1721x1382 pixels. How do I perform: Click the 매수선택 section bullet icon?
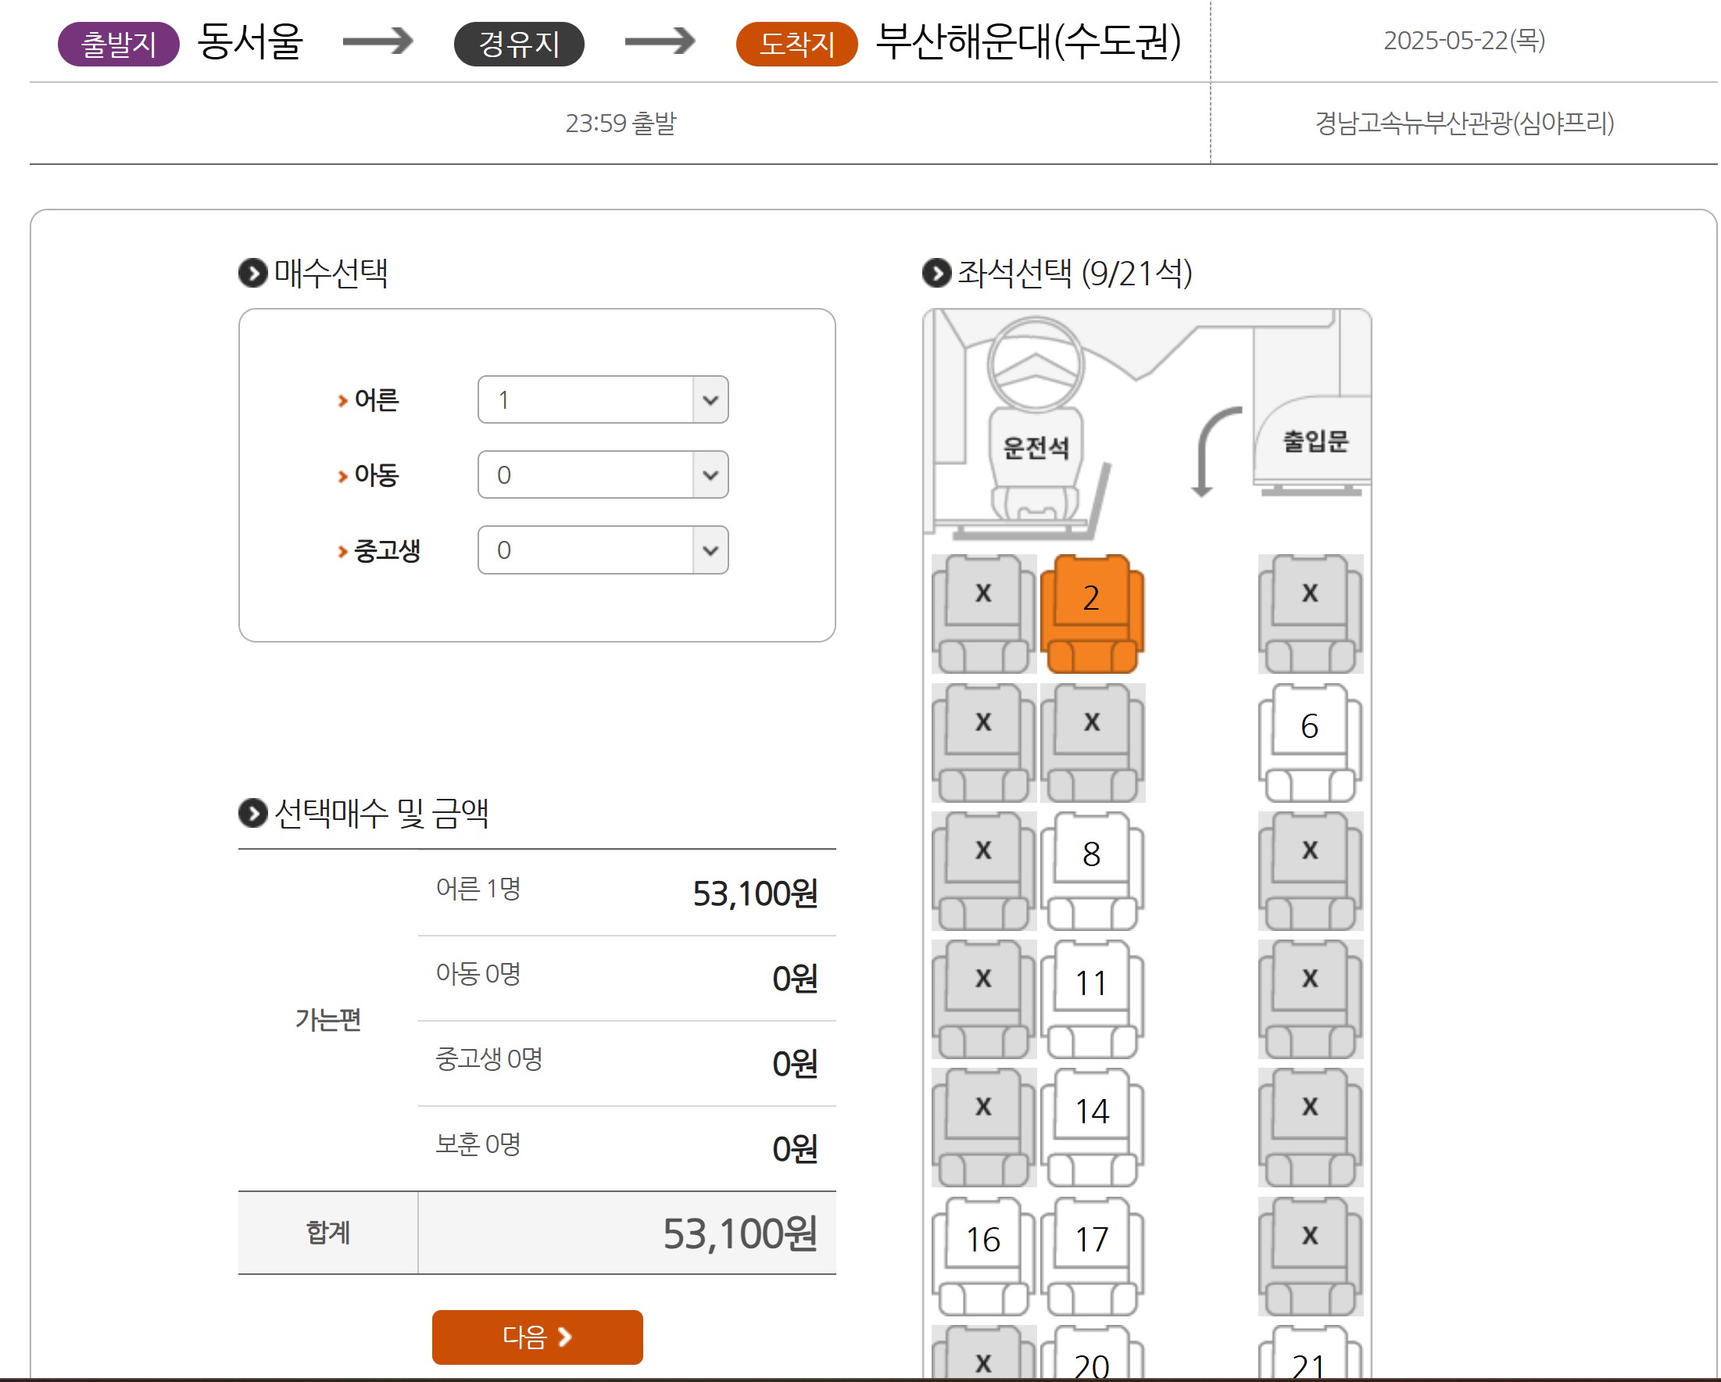[253, 274]
